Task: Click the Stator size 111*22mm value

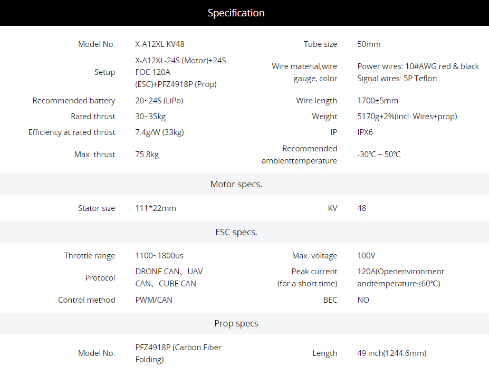Action: 155,208
